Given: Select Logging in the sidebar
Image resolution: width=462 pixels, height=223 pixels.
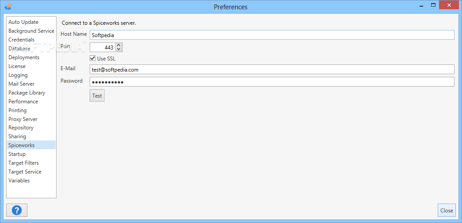Looking at the screenshot, I should (31, 75).
